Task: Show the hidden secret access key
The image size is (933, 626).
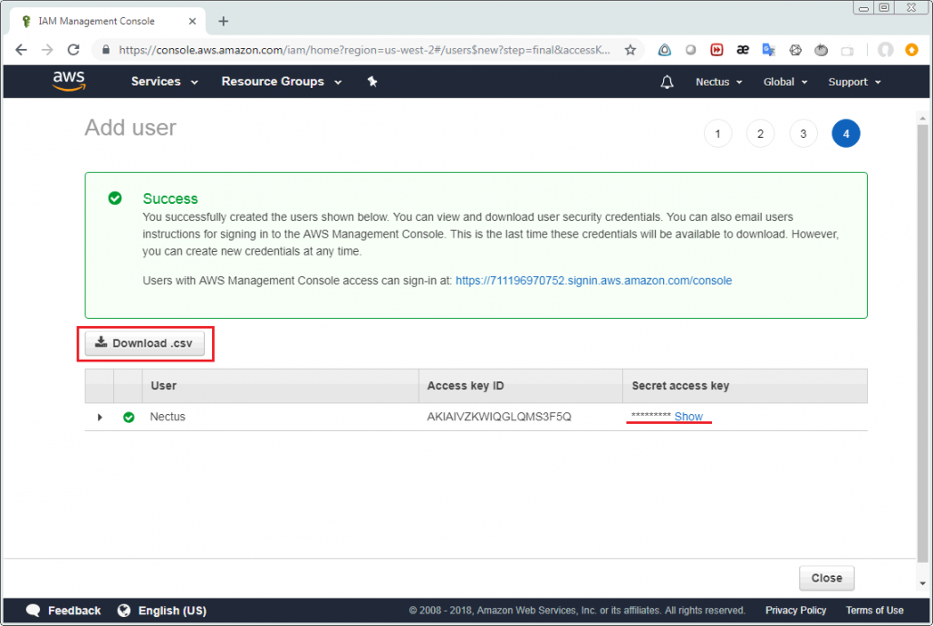Action: pyautogui.click(x=689, y=416)
